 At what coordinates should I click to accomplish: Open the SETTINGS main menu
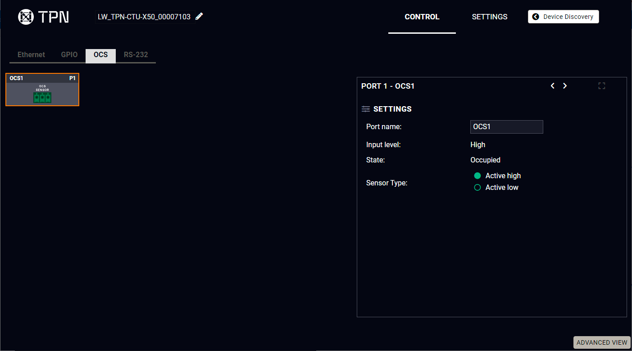click(x=490, y=17)
